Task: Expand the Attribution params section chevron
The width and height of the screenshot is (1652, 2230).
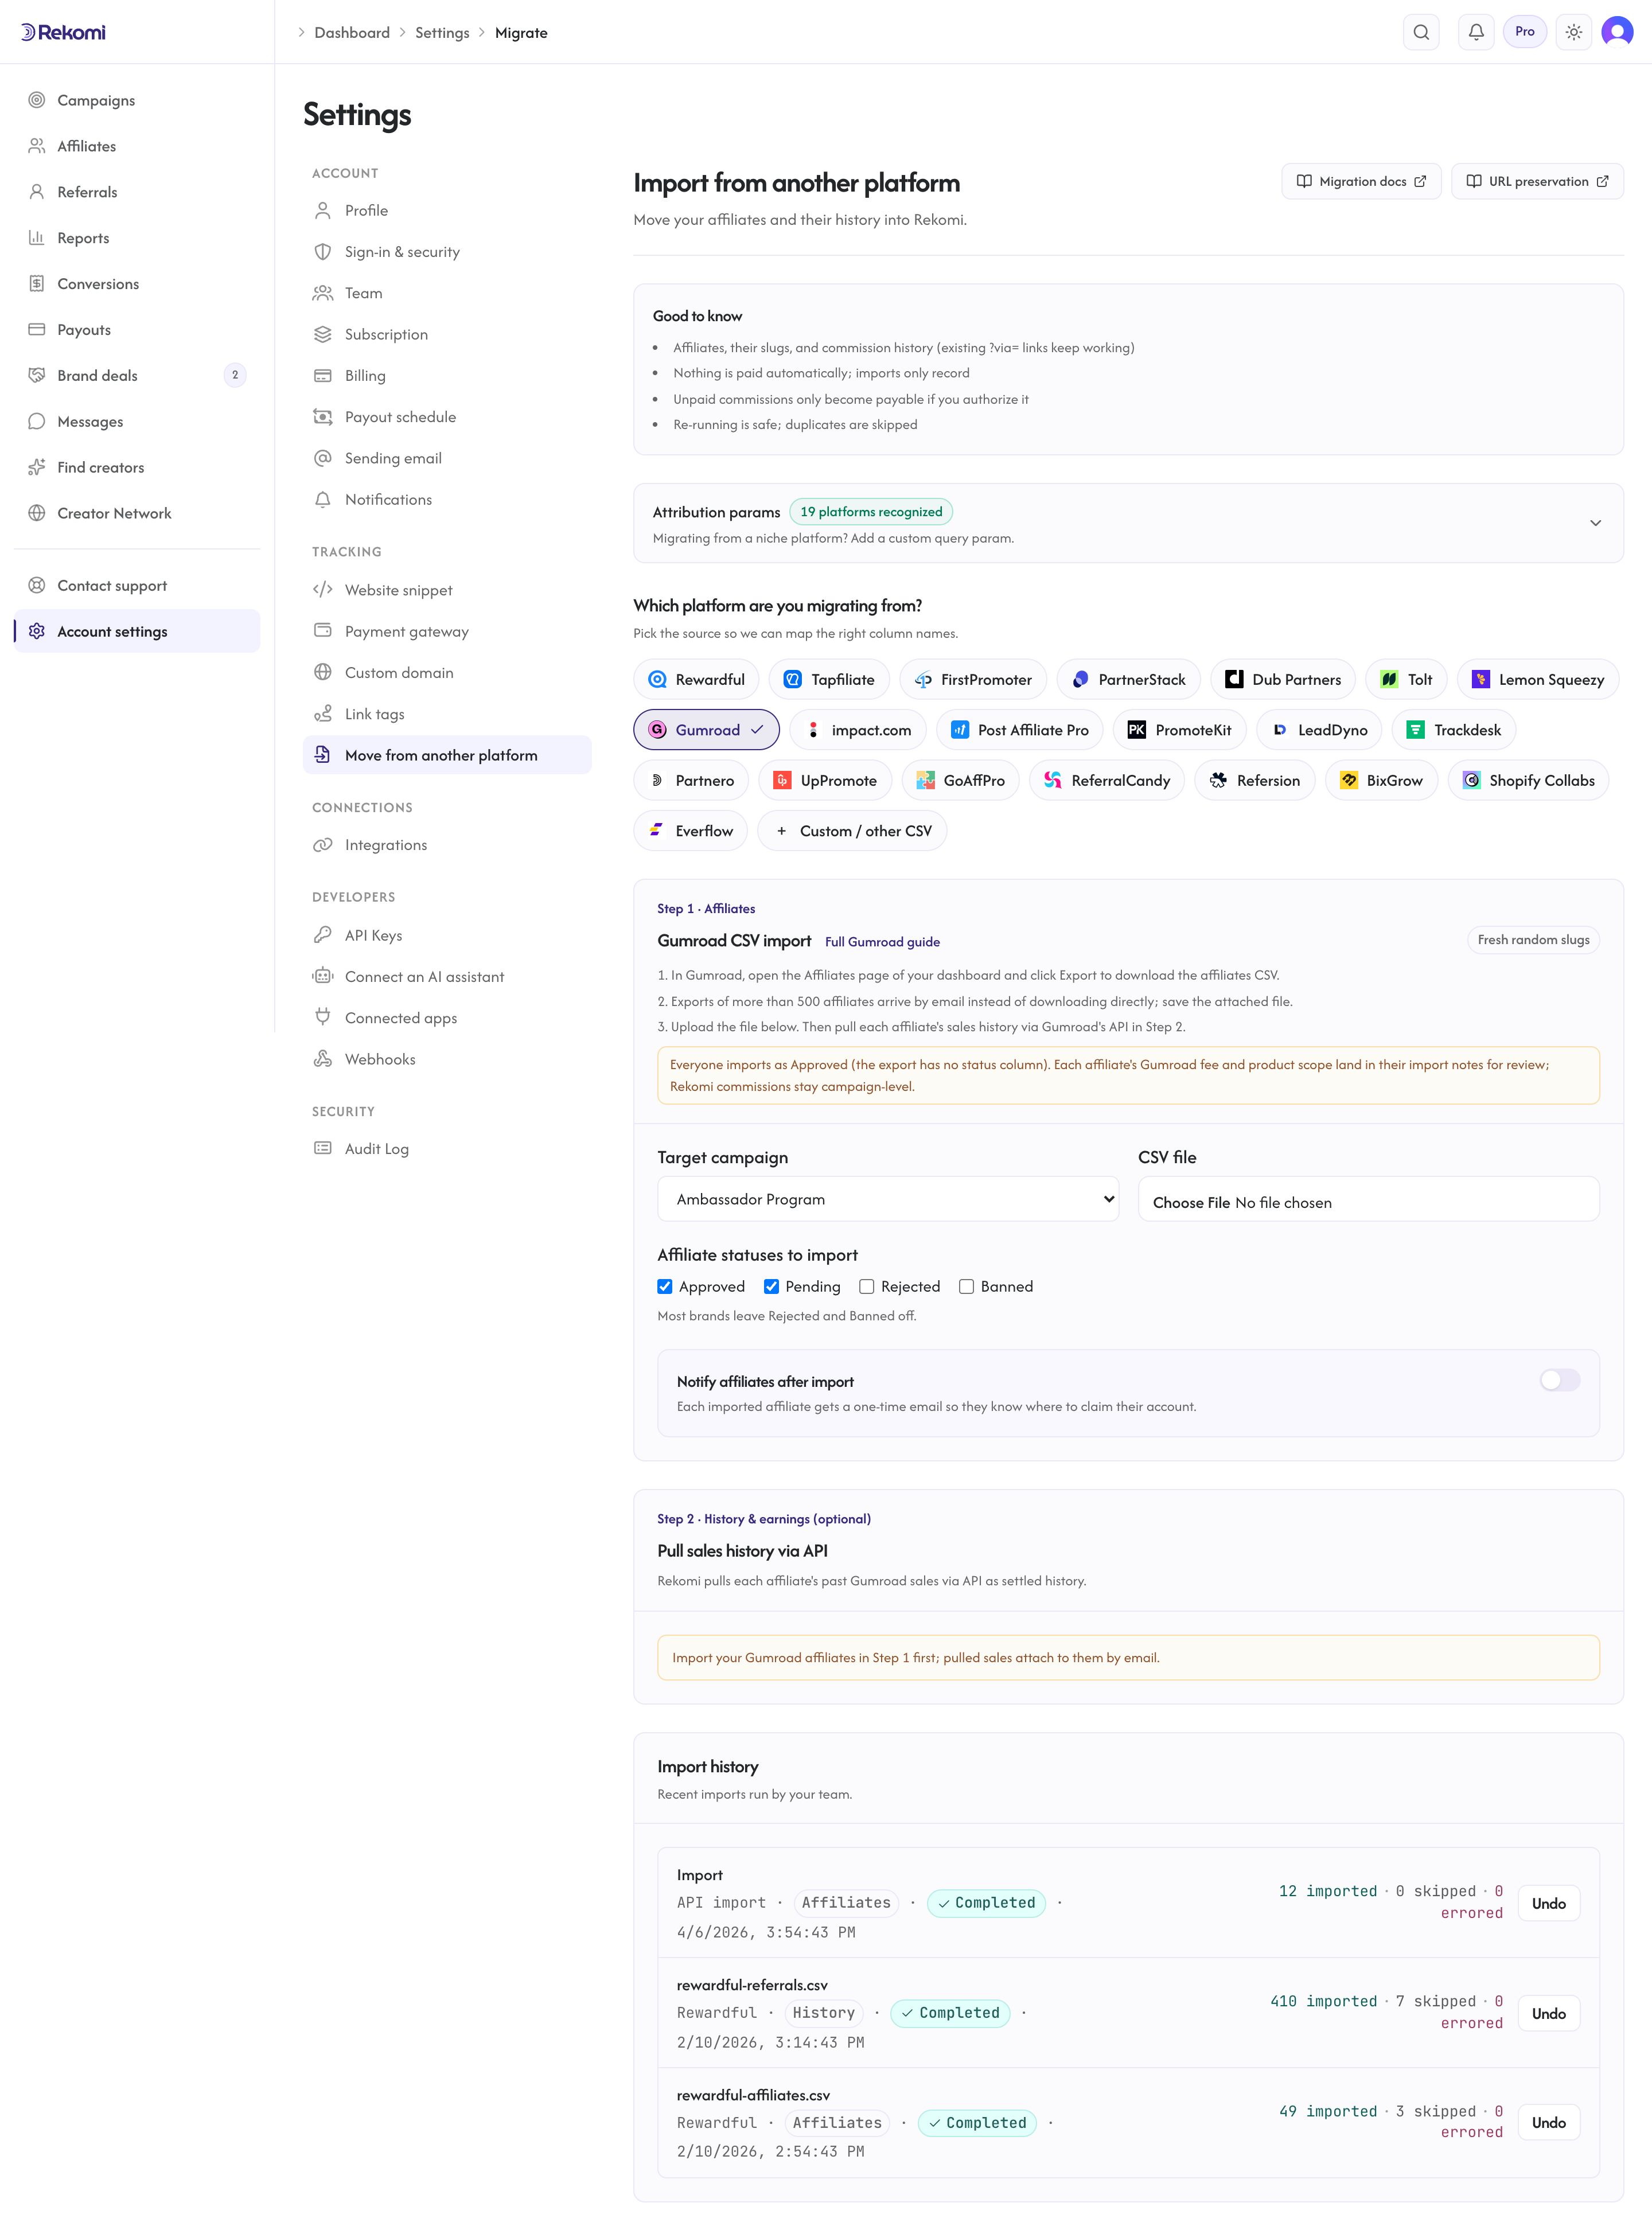Action: click(x=1595, y=523)
